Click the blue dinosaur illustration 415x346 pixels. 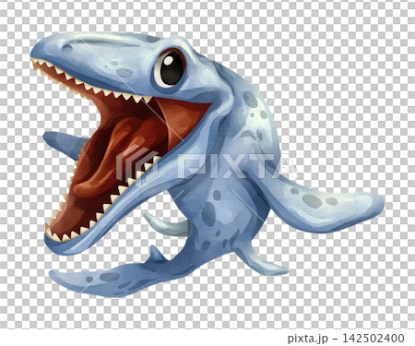tap(207, 164)
